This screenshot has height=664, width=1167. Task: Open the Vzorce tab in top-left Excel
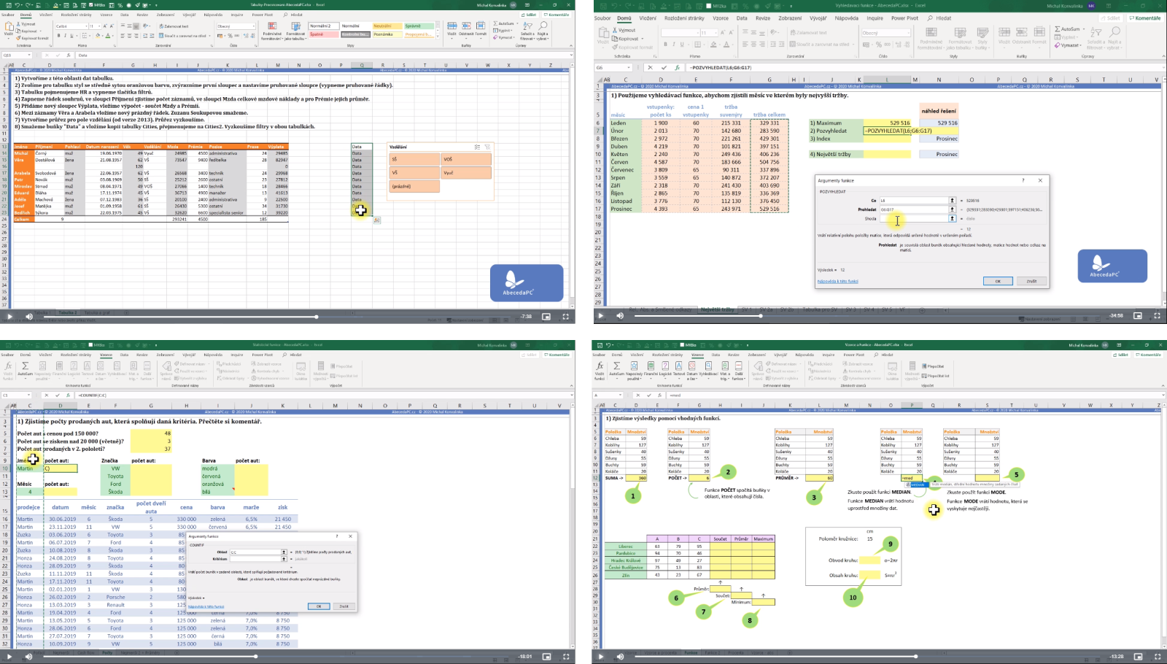(106, 15)
